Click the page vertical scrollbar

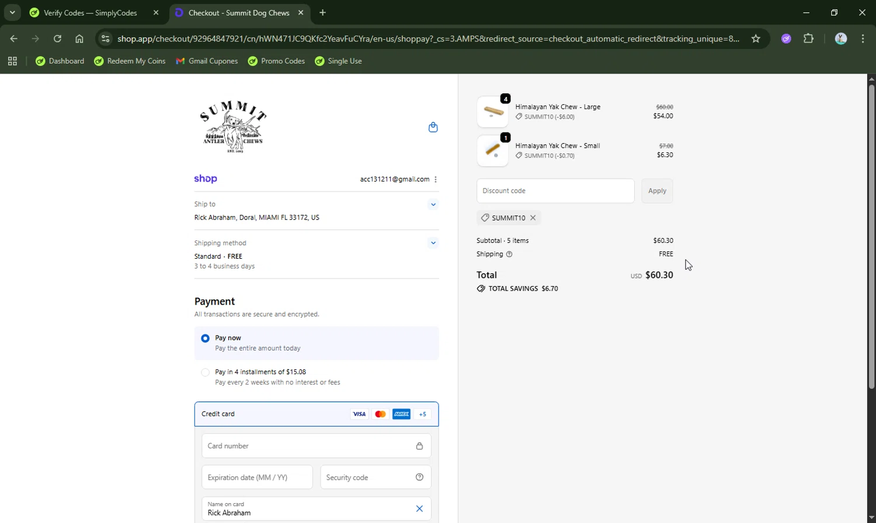coord(871,236)
